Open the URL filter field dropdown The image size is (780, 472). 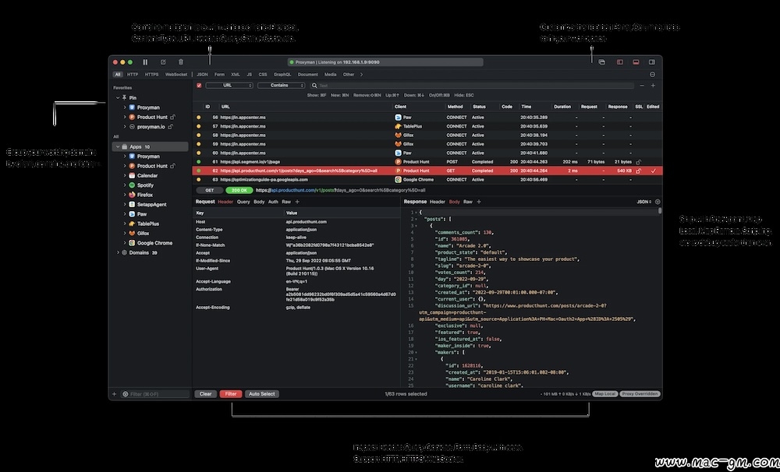coord(229,86)
